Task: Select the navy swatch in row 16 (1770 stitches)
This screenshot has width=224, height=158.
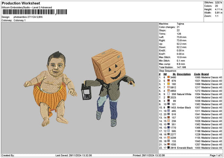Action: 169,127
